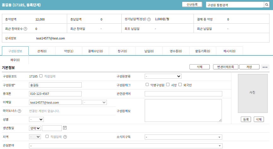Click the 구성원코드 value 17185
This screenshot has width=273, height=149.
33,77
